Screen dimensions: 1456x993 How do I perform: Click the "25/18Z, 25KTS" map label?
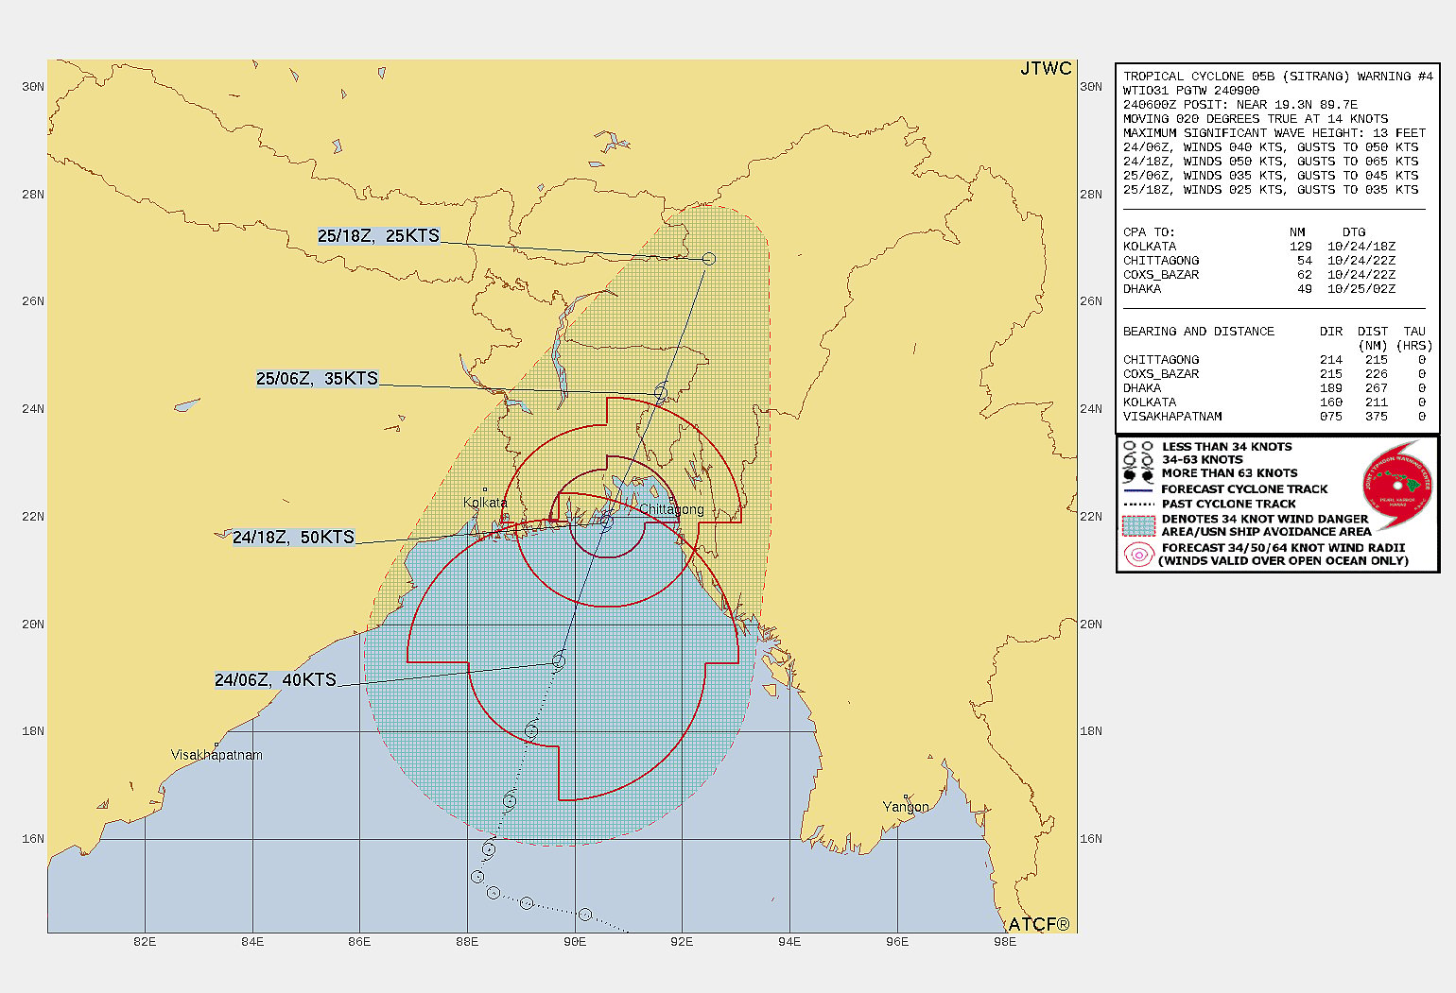[x=379, y=236]
